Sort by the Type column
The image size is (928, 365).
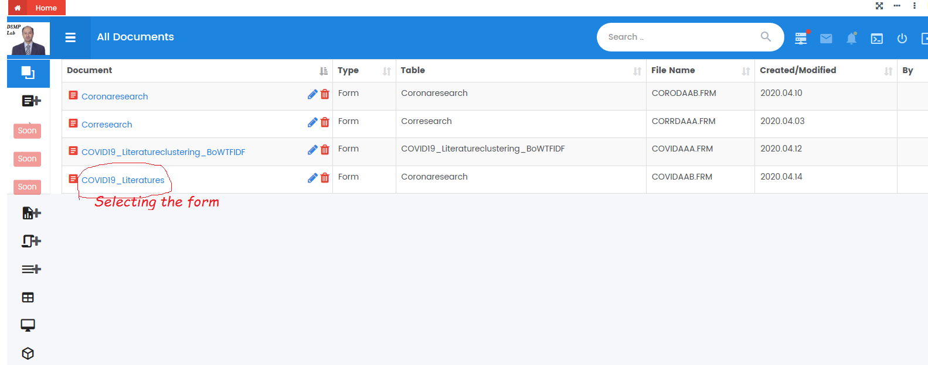click(x=386, y=71)
